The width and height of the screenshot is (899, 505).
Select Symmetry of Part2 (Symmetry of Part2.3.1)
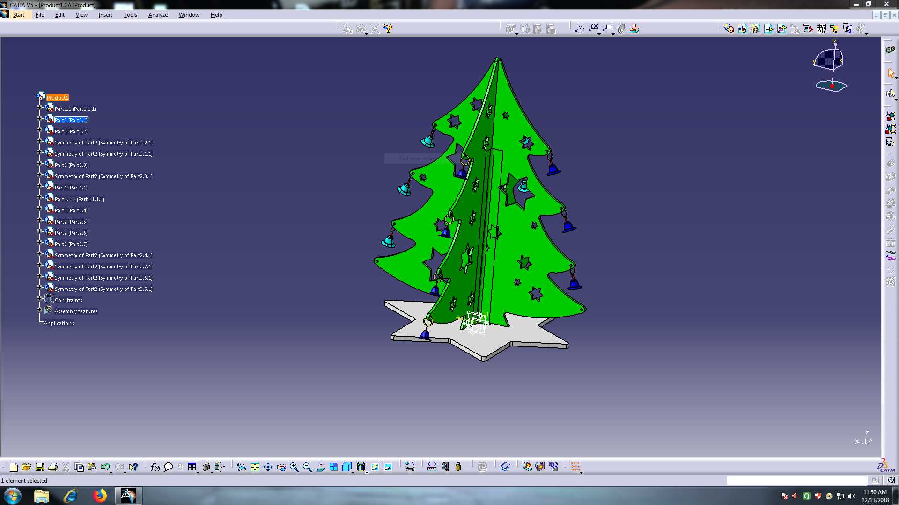pos(103,176)
